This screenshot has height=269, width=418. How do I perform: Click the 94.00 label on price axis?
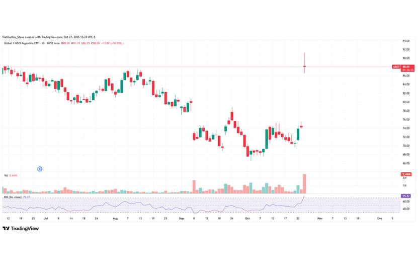[x=406, y=41]
